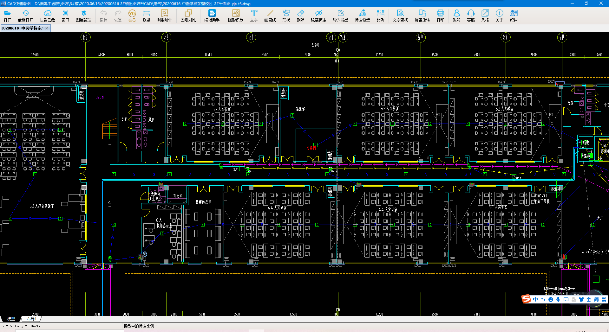Screen dimensions: 609x332
Task: Toggle full-width mode via 全 button
Action: [589, 299]
